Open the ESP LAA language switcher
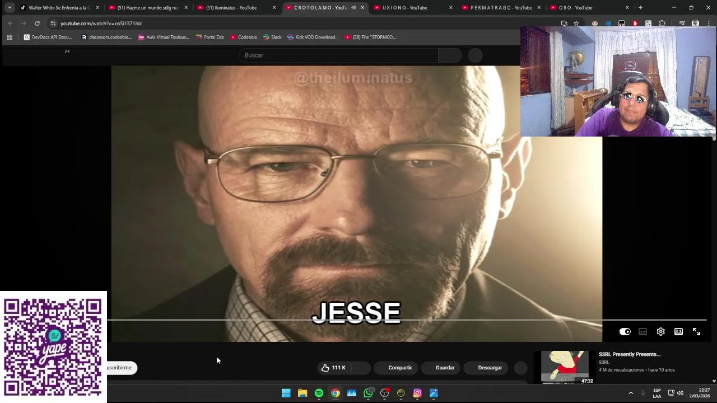 pyautogui.click(x=657, y=393)
